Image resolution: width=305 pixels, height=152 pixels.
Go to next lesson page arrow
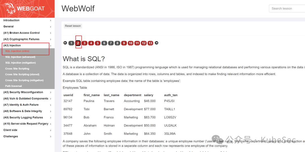tap(156, 43)
